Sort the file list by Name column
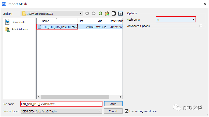 pos(57,21)
